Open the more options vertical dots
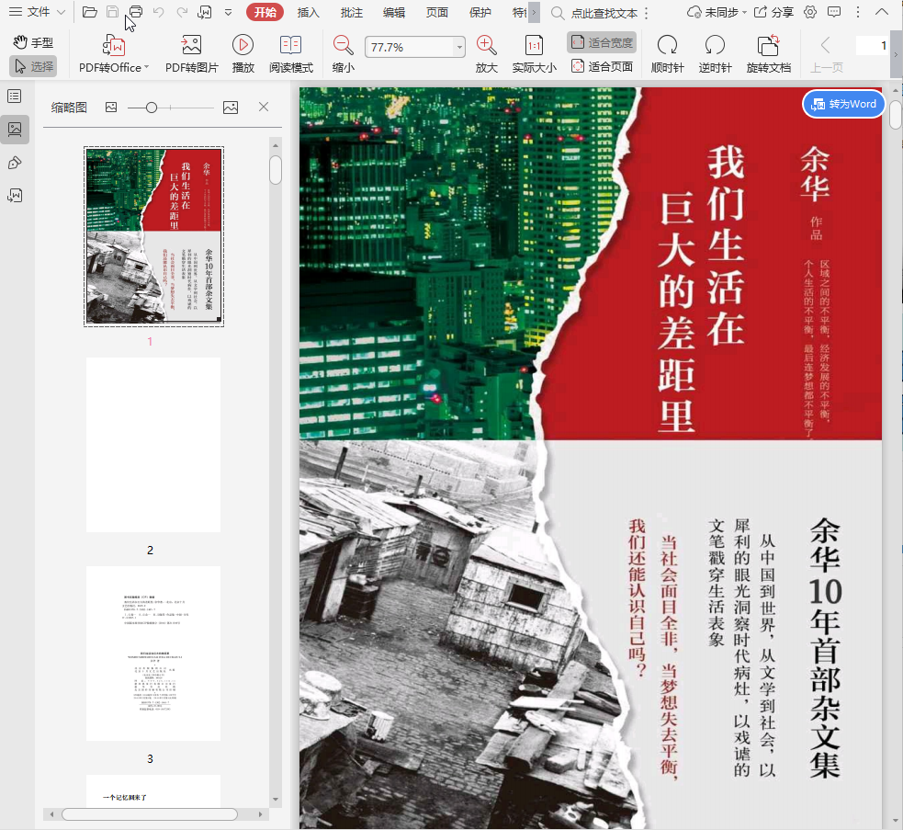Screen dimensions: 903x830 [x=857, y=12]
